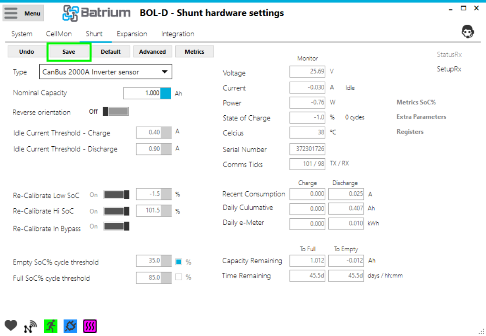
Task: Click the magenta heating icon
Action: point(90,326)
